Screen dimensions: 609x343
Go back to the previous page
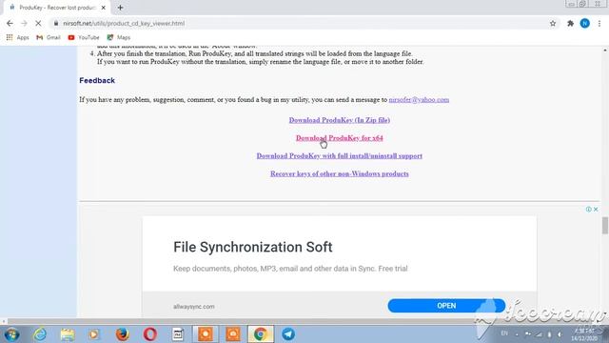pyautogui.click(x=10, y=23)
